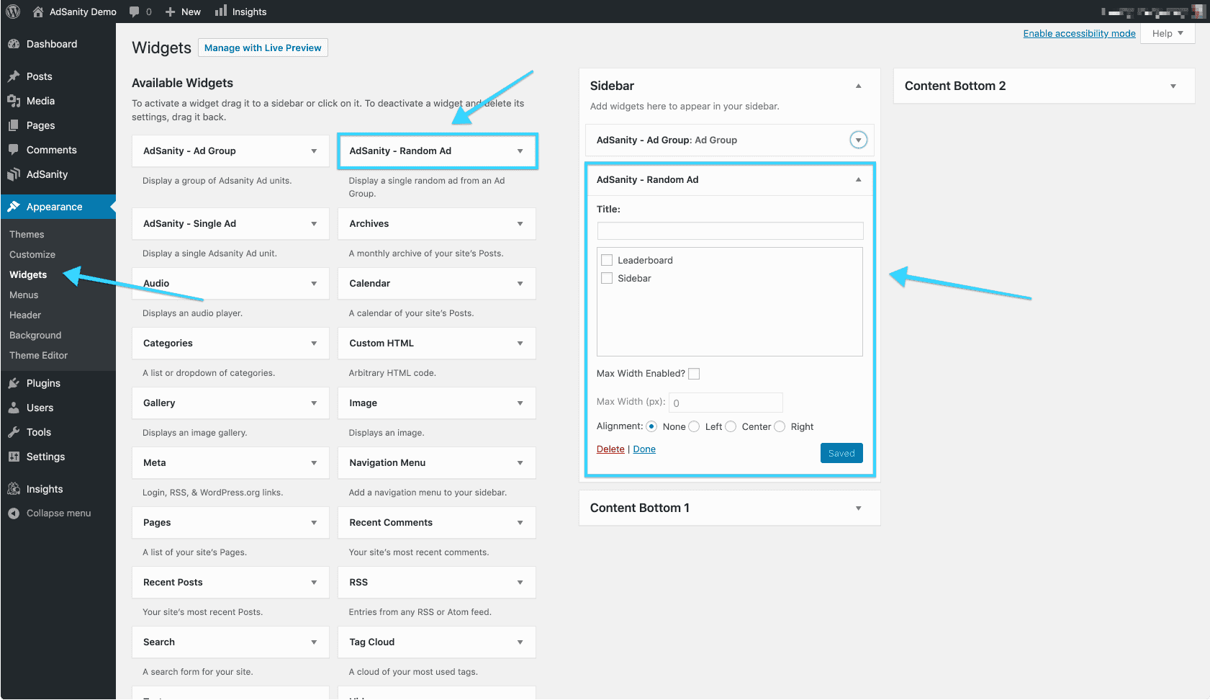Screen dimensions: 1210x700
Task: Click the Posts pushpin icon
Action: tap(14, 76)
